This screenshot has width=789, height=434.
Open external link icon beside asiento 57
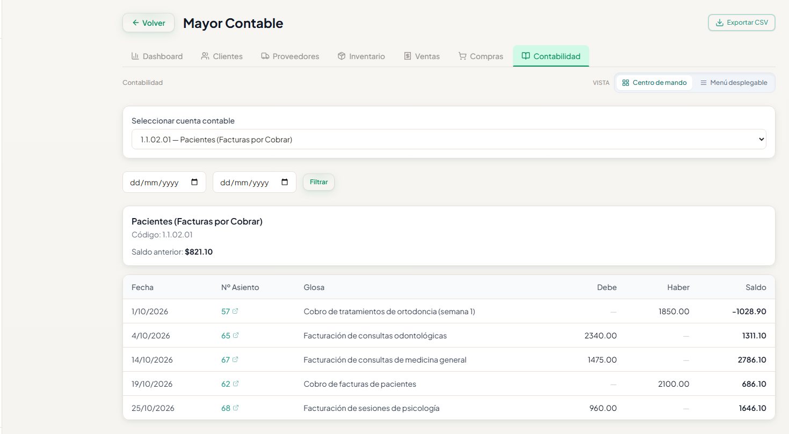tap(236, 311)
